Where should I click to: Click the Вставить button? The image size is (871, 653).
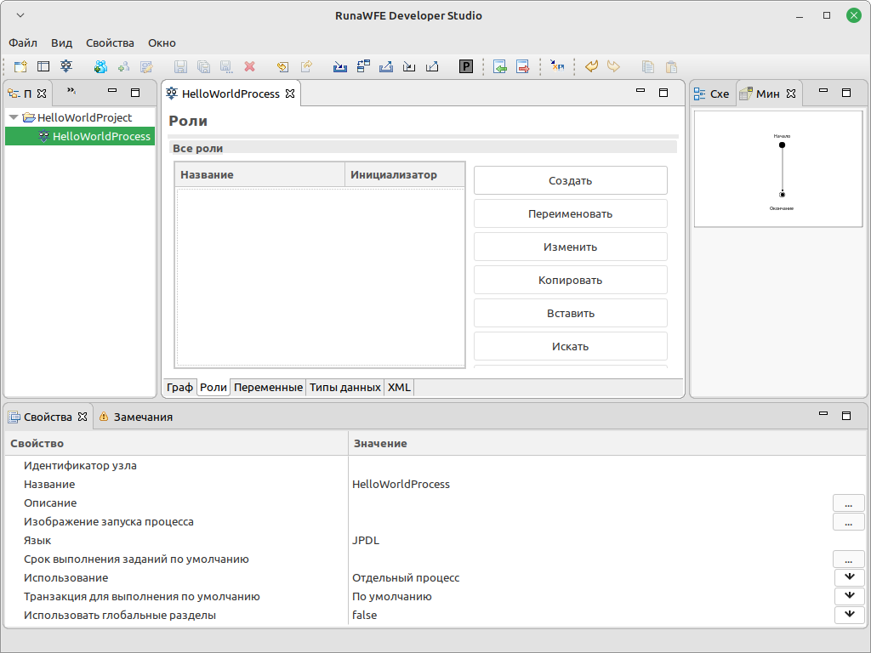pyautogui.click(x=571, y=313)
